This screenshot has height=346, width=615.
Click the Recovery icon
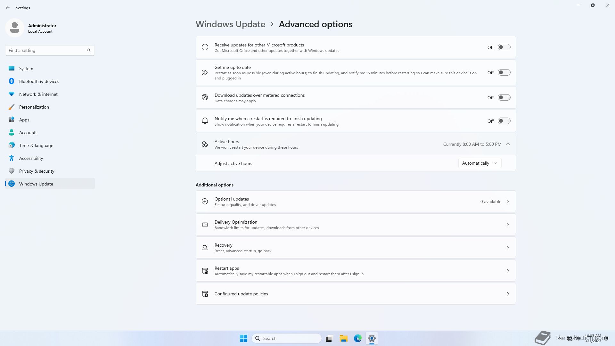205,248
